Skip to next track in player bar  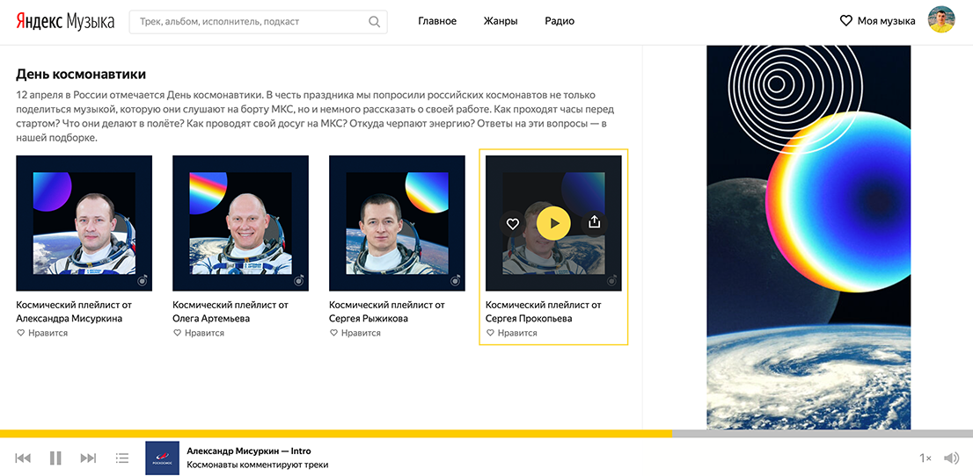[89, 458]
